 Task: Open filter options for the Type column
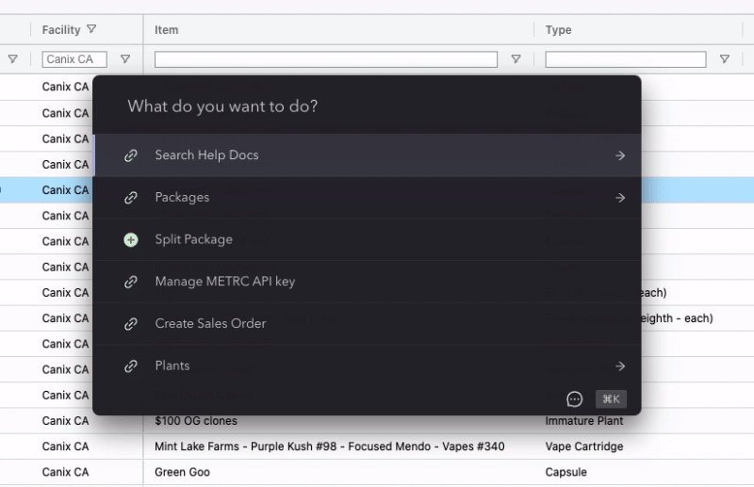click(x=725, y=59)
